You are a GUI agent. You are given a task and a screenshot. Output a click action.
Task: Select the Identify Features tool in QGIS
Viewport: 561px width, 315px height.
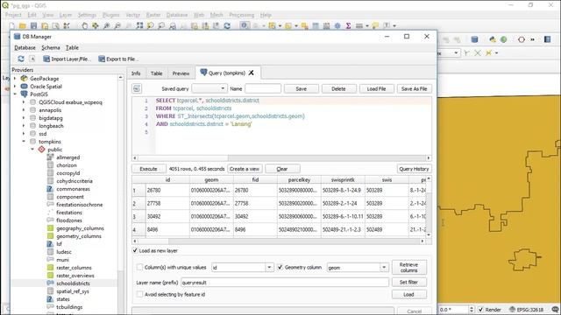245,25
